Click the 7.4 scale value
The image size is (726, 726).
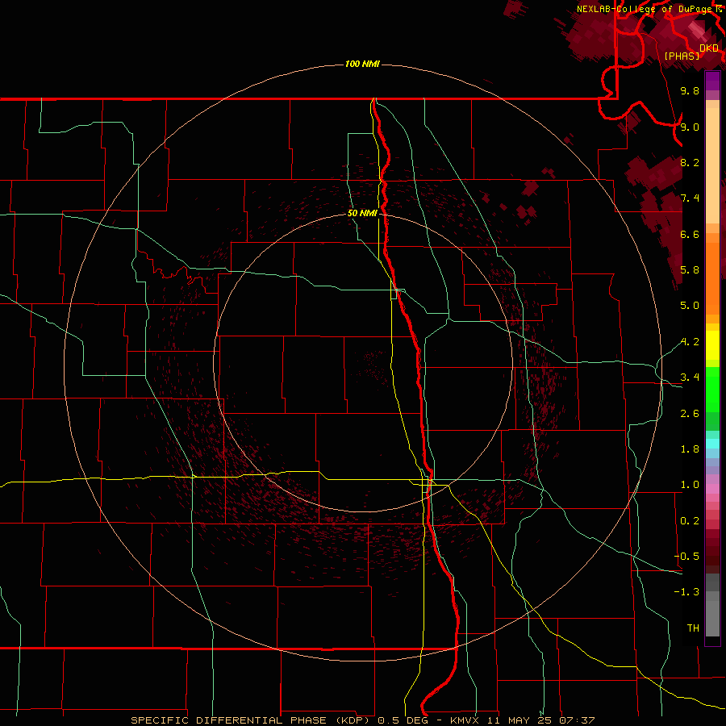point(690,198)
